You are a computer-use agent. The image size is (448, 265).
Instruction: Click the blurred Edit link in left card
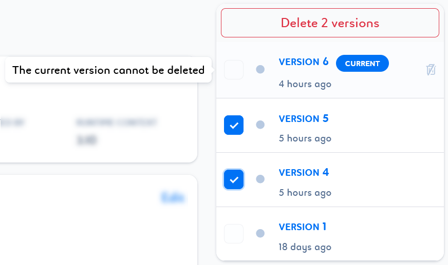[x=173, y=197]
